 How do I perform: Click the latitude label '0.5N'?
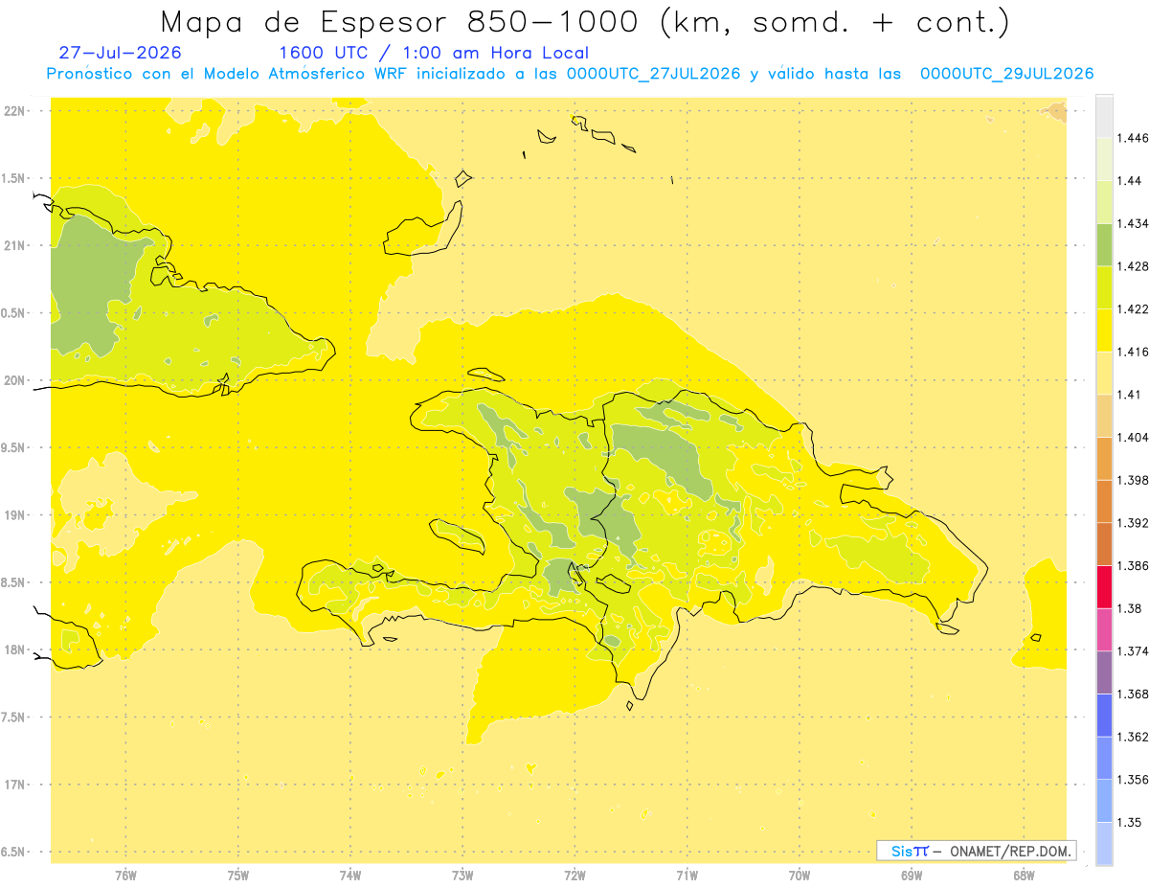pyautogui.click(x=13, y=313)
